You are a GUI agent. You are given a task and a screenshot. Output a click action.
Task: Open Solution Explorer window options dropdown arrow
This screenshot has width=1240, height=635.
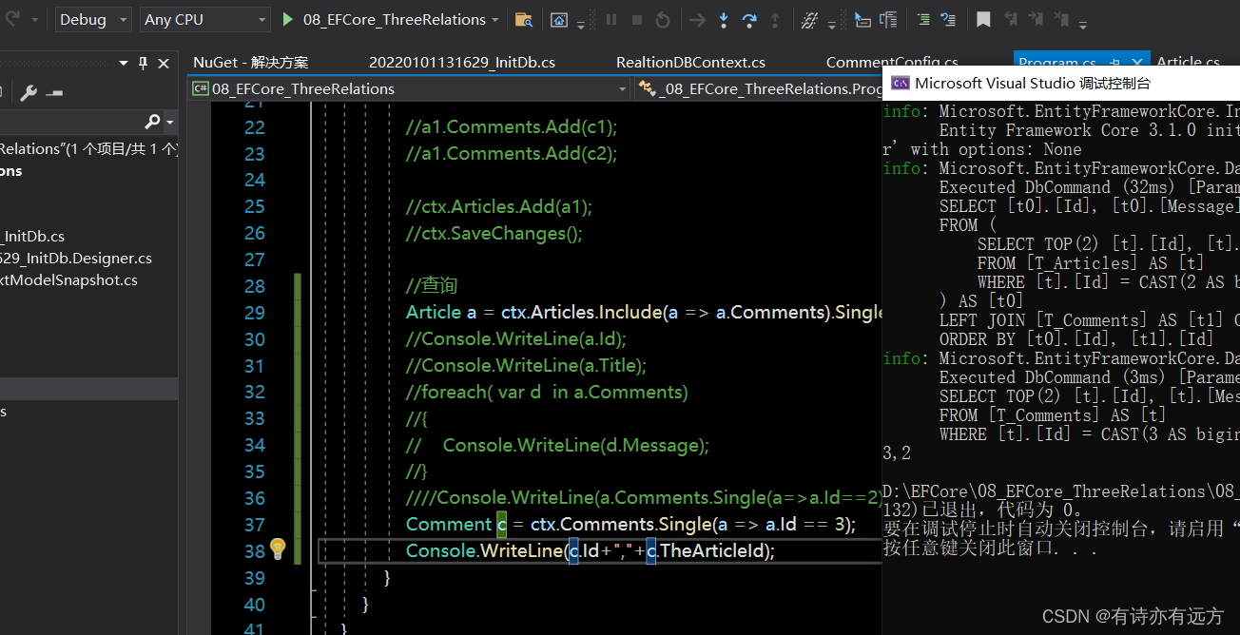pyautogui.click(x=124, y=63)
